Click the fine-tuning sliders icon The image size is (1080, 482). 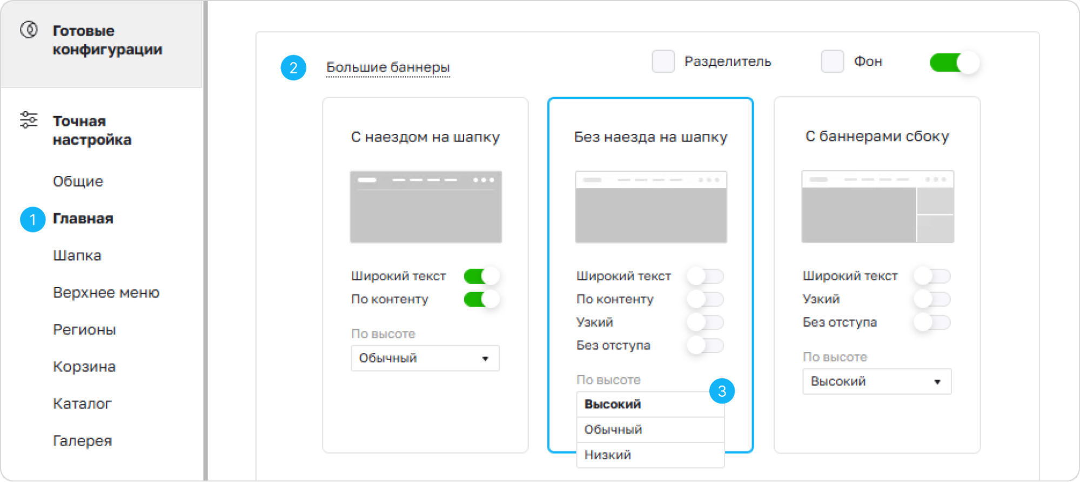[29, 120]
